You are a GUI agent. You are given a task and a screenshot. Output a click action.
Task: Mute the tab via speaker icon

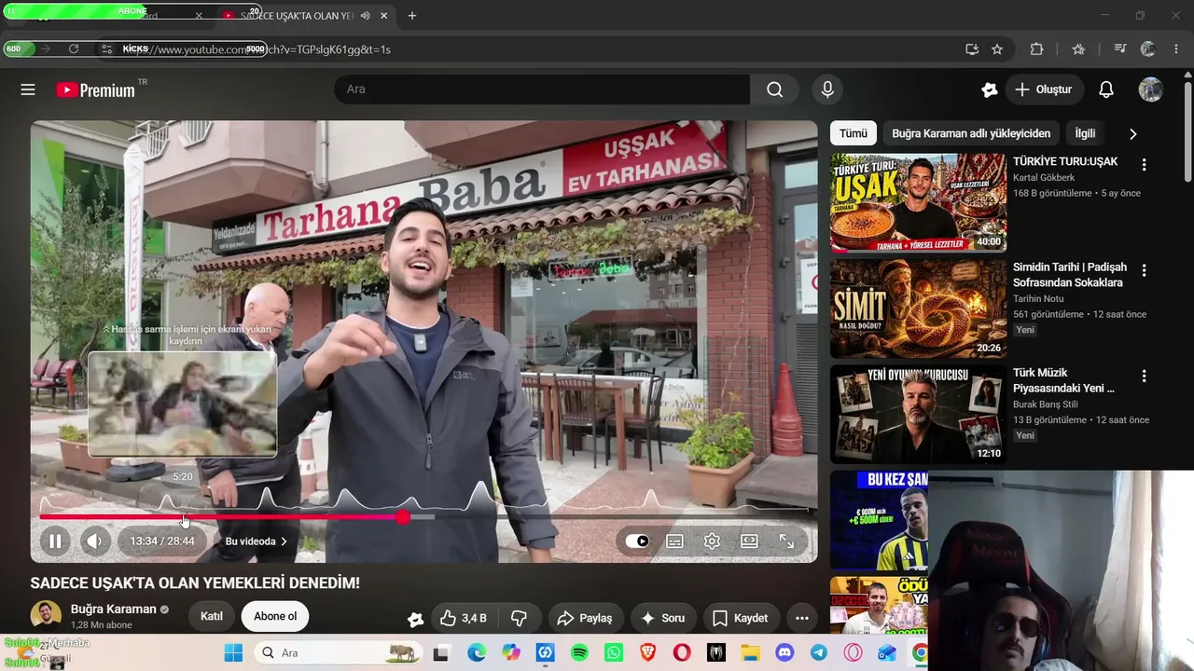(365, 16)
